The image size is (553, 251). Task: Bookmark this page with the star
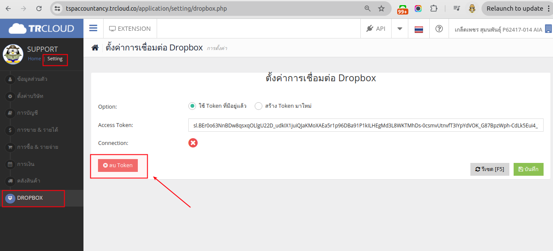pyautogui.click(x=381, y=9)
